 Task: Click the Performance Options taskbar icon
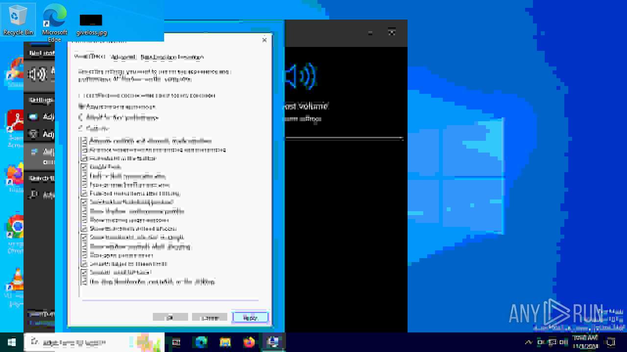(273, 342)
